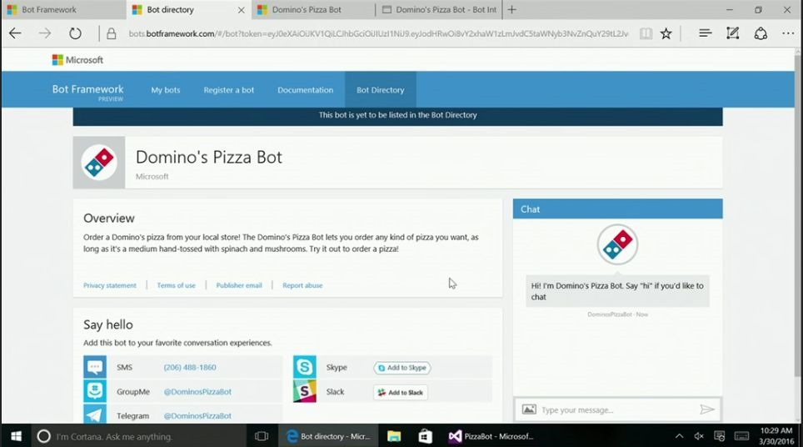Click the Domino's avatar in chat panel

click(x=617, y=244)
